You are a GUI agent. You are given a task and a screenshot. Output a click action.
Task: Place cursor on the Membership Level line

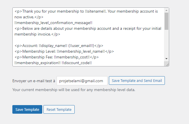(x=64, y=51)
